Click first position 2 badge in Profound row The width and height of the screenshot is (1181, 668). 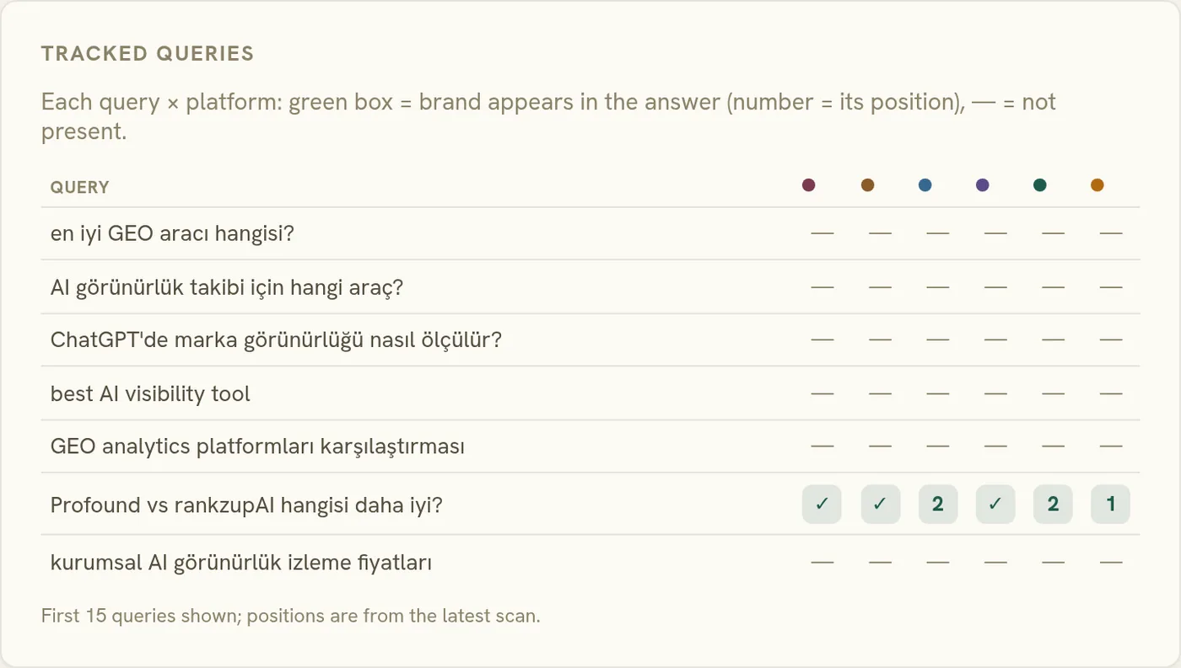click(x=938, y=505)
